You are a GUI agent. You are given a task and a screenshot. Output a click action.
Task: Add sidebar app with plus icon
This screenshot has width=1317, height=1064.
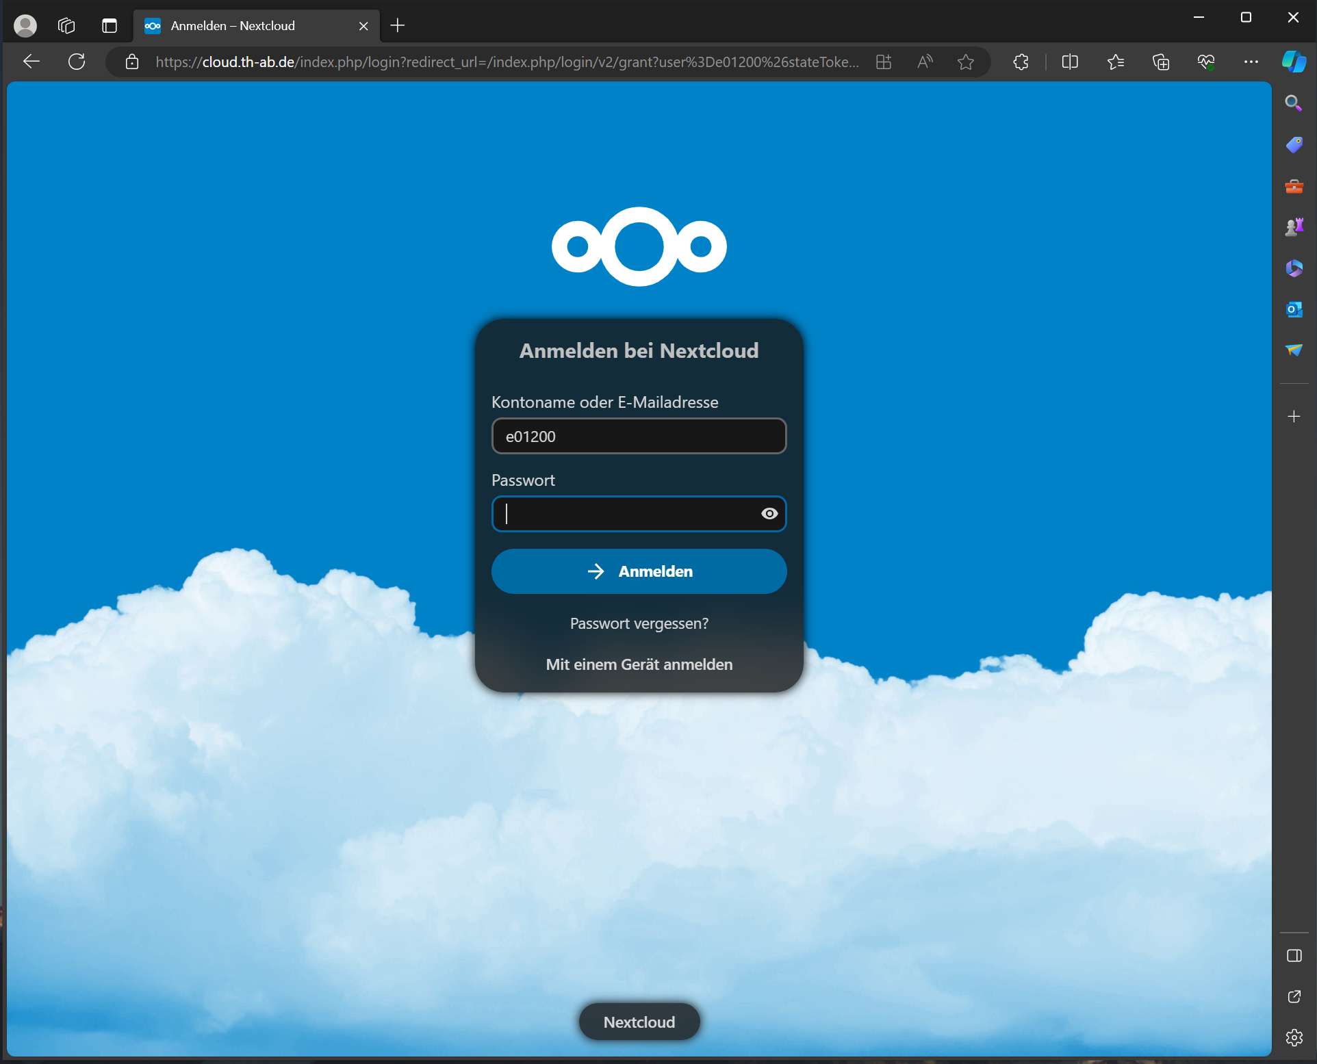click(x=1294, y=417)
